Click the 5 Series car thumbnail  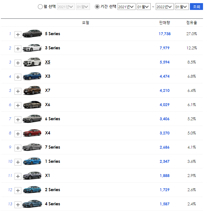tap(32, 33)
